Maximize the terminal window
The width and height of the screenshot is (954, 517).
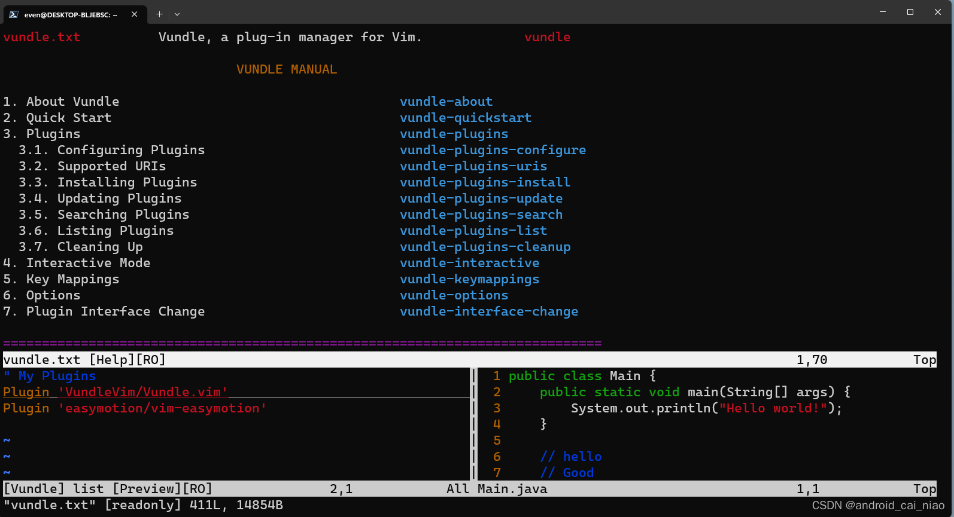(910, 12)
